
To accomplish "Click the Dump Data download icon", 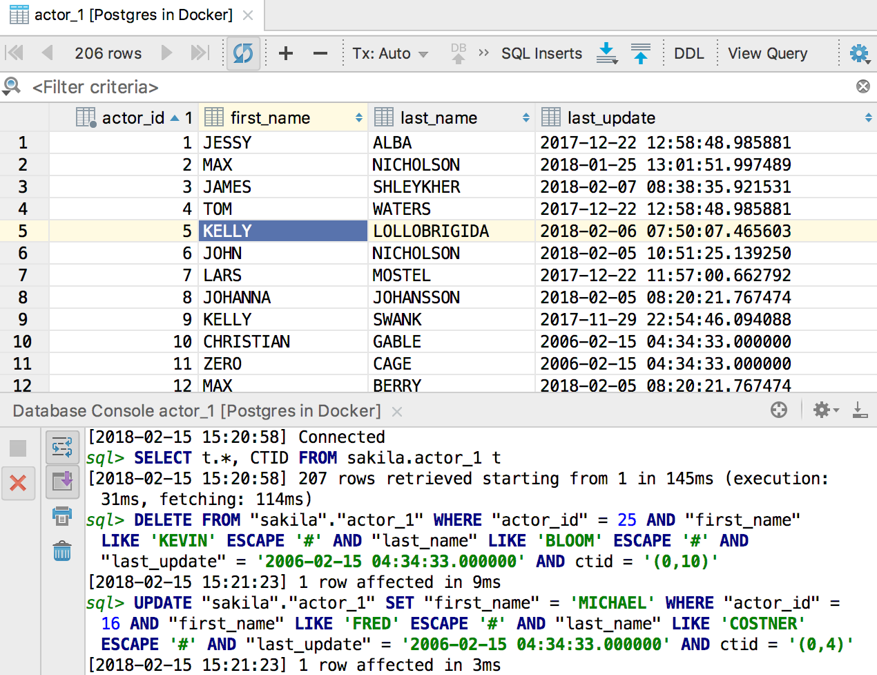I will [x=606, y=53].
